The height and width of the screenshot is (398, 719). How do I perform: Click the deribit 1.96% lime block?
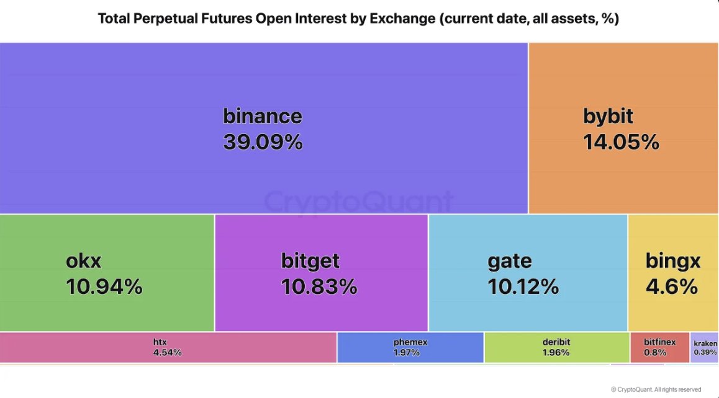(x=557, y=347)
